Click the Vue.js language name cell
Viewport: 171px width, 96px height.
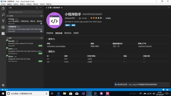click(x=66, y=62)
